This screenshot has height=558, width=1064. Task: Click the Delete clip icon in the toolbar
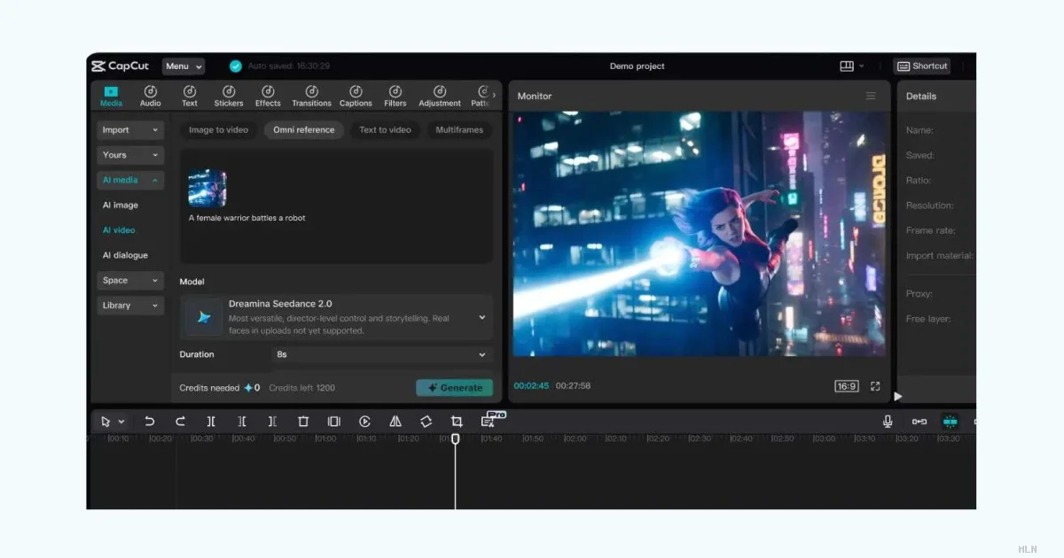[303, 422]
